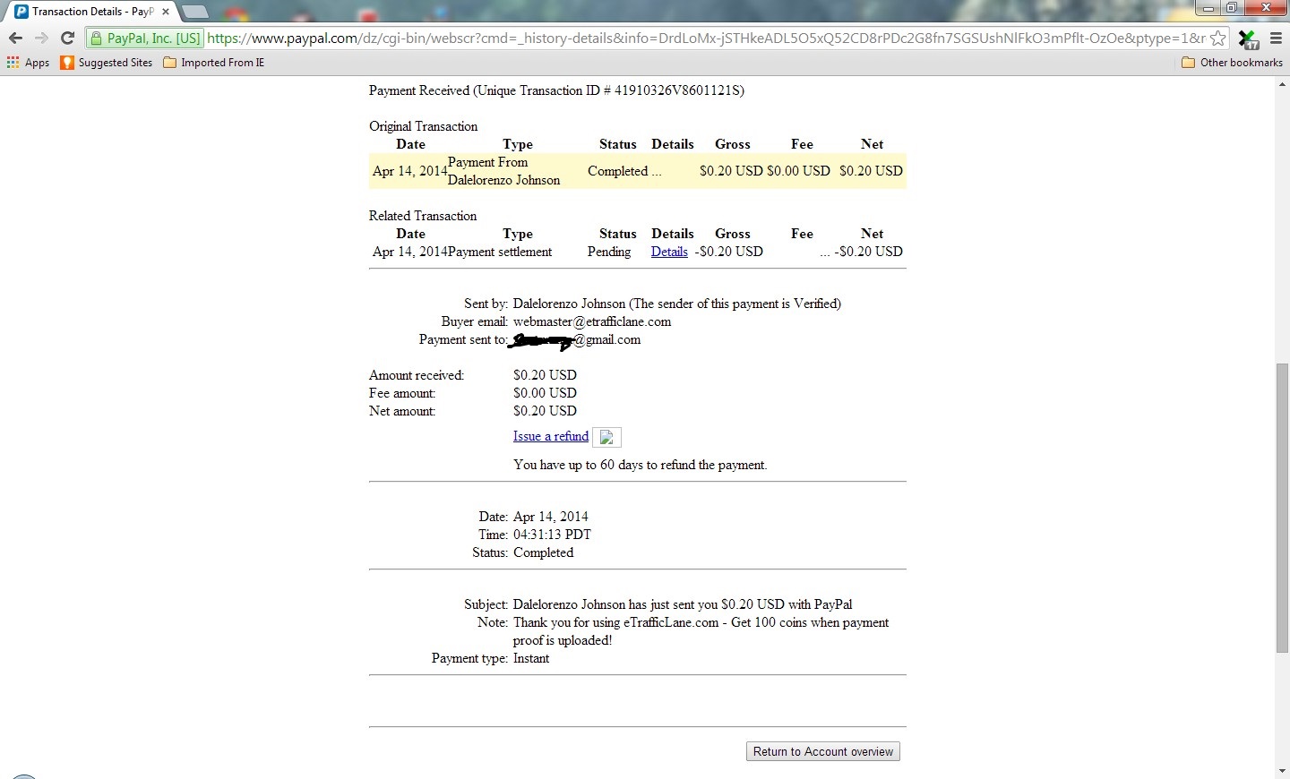Click the Payment From Dalelorenzo Johnson row

coord(638,171)
